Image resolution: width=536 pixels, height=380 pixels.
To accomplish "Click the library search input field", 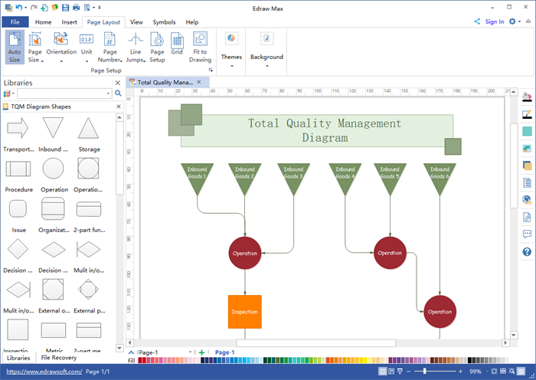I will pos(64,93).
